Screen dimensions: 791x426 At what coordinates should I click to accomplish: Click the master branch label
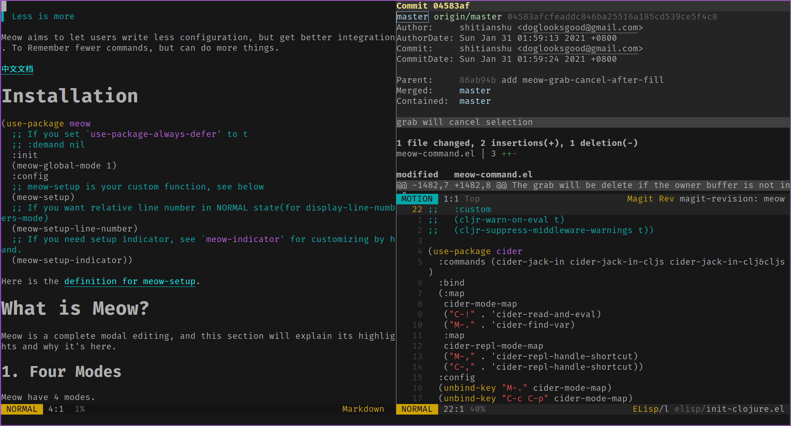pos(412,17)
